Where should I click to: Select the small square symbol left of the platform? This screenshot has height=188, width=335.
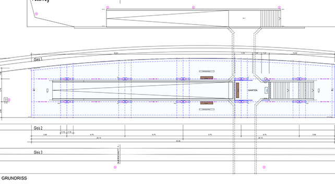click(x=6, y=100)
